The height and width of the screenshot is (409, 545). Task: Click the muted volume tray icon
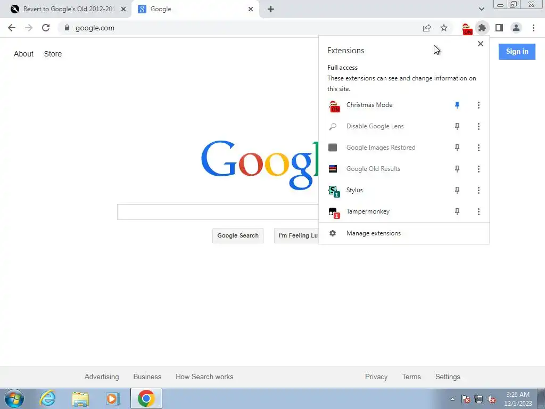[x=491, y=399]
